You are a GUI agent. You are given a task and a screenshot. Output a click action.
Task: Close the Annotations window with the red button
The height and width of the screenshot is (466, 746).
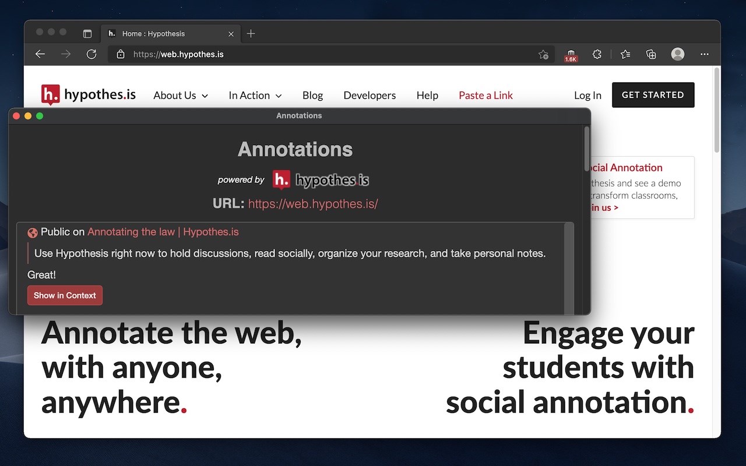[16, 116]
